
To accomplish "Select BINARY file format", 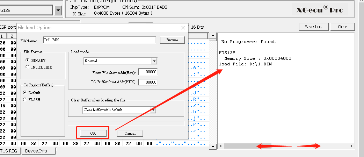I will pyautogui.click(x=28, y=60).
